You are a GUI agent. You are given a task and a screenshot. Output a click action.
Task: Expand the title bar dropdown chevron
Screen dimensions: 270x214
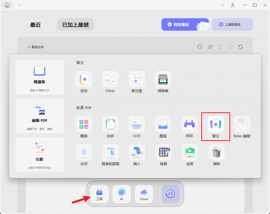tap(223, 5)
